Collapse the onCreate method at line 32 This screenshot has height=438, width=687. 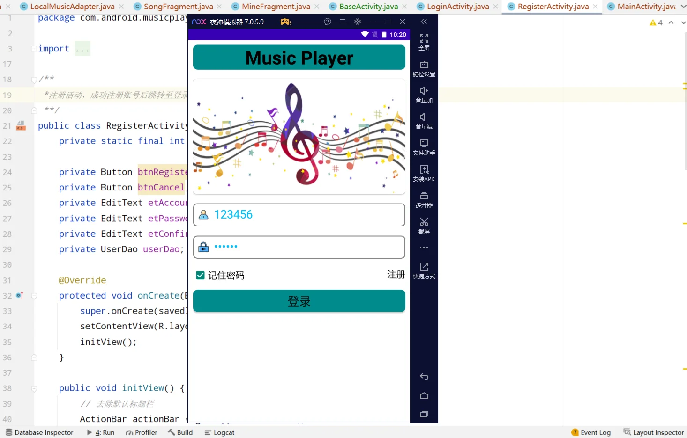pos(34,296)
